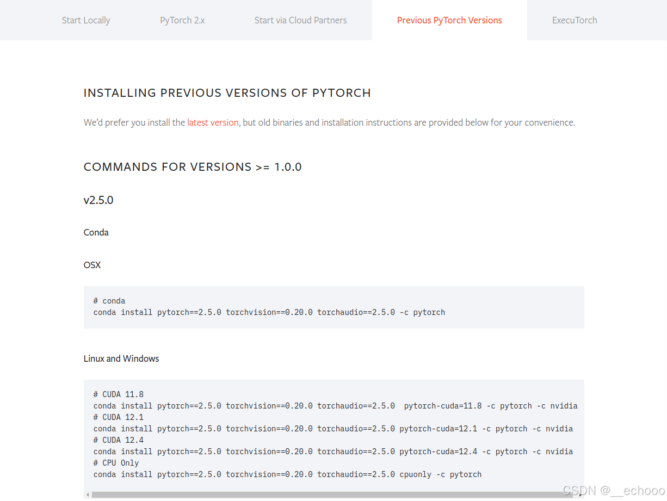
Task: Click the '# conda' comment line
Action: click(109, 301)
